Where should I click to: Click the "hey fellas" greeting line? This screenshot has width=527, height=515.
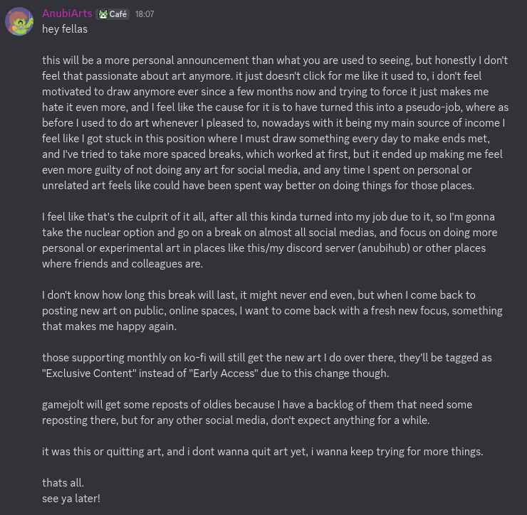[65, 29]
